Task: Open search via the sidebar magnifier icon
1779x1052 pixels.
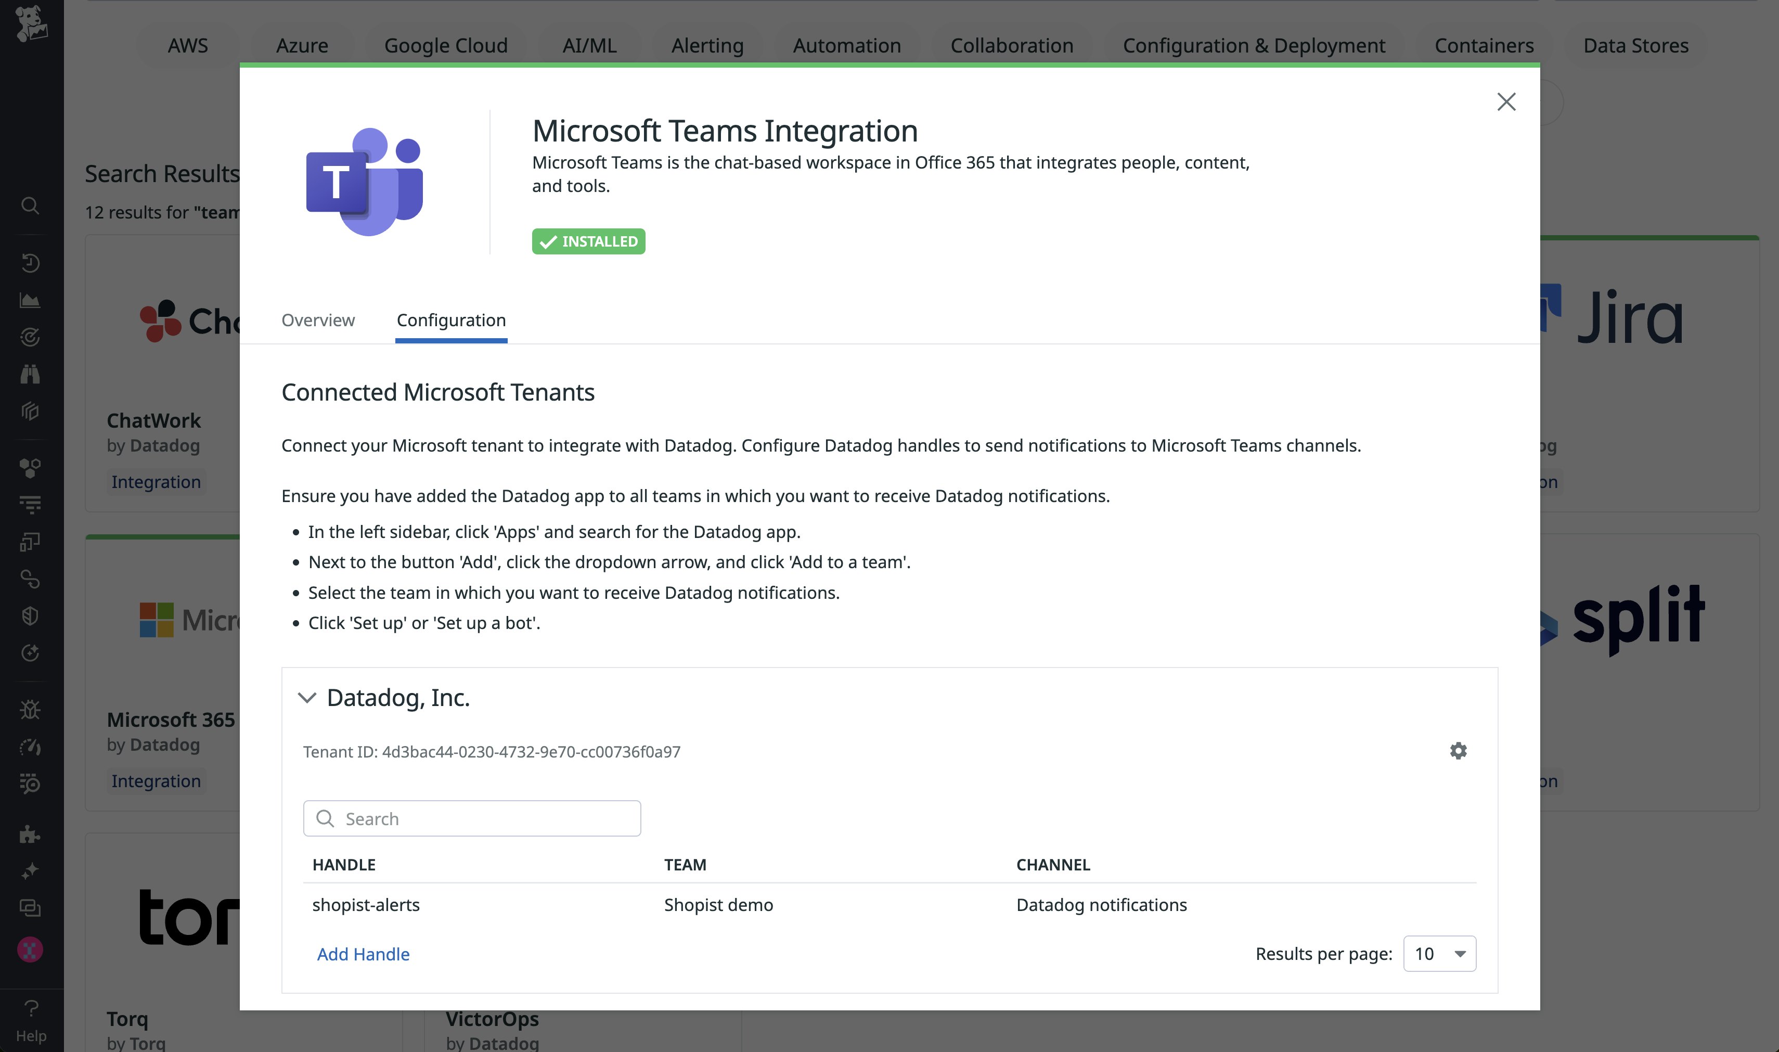Action: (30, 206)
